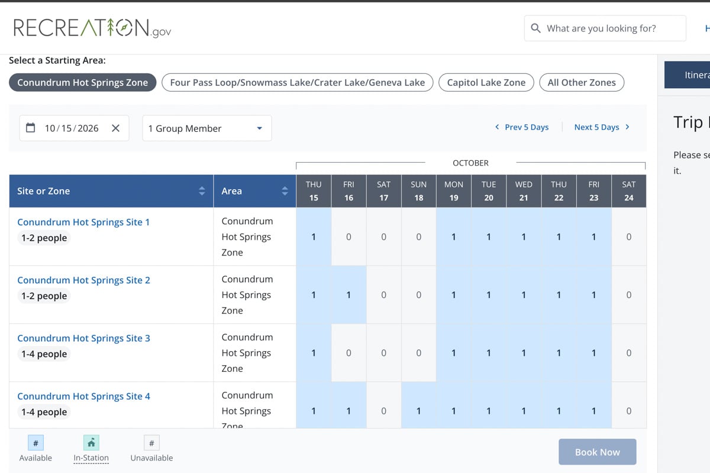Screen dimensions: 710x473
Task: Click the '1-2 people' badge under Site 2
Action: 44,296
